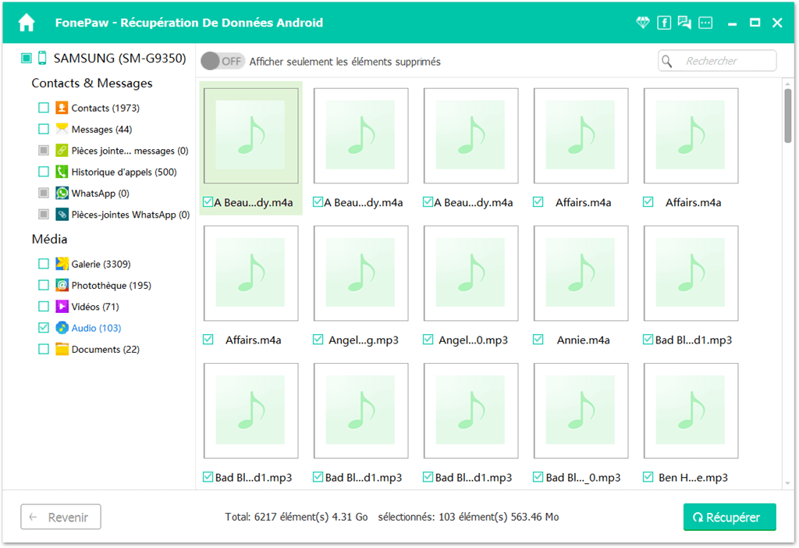Click the WhatsApp (0) label

101,193
